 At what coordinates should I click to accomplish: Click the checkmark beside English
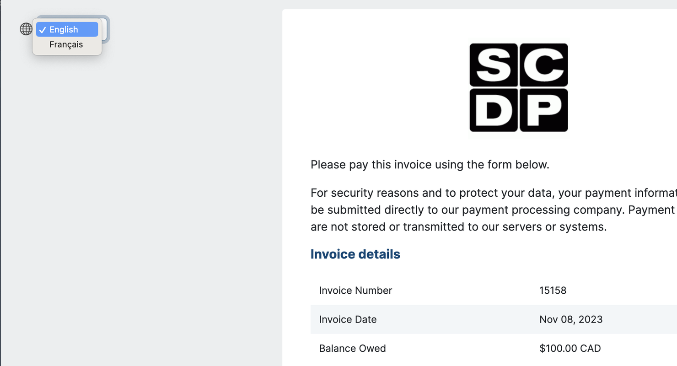43,30
